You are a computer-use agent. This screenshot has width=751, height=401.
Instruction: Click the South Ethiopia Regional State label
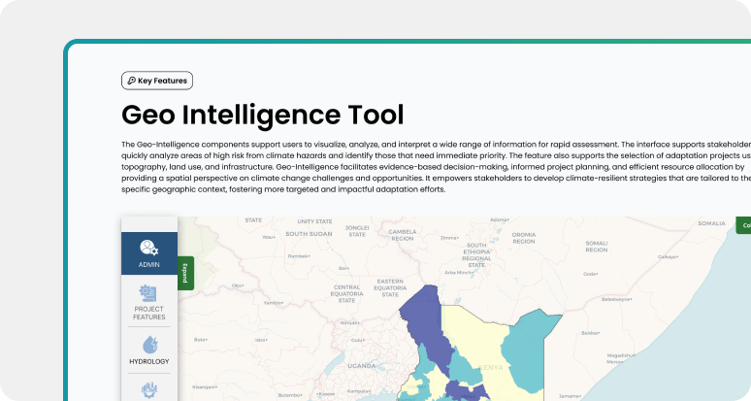click(x=475, y=252)
